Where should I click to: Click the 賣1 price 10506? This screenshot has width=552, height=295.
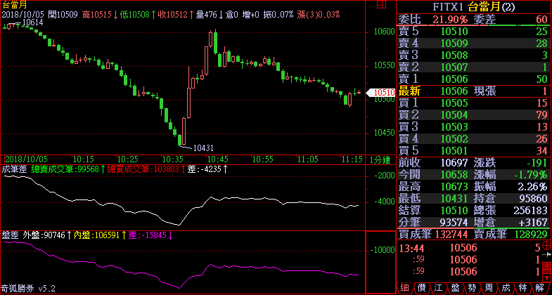pos(454,79)
